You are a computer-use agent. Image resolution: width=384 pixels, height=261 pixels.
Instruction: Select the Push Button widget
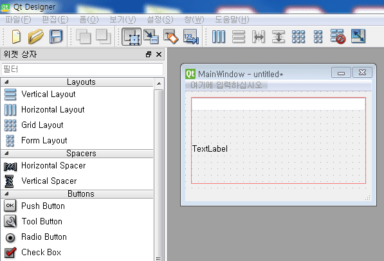pos(77,206)
